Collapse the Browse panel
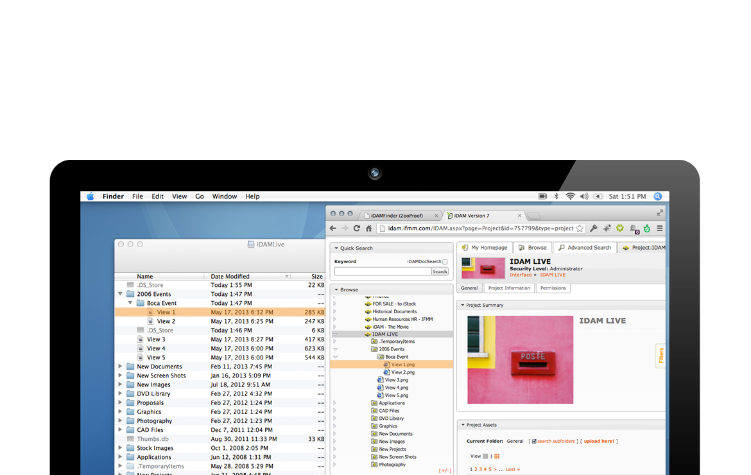 tap(336, 289)
